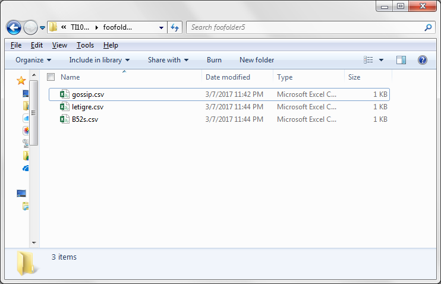
Task: Open the lower Desktop monitor icon in sidebar
Action: [21, 193]
